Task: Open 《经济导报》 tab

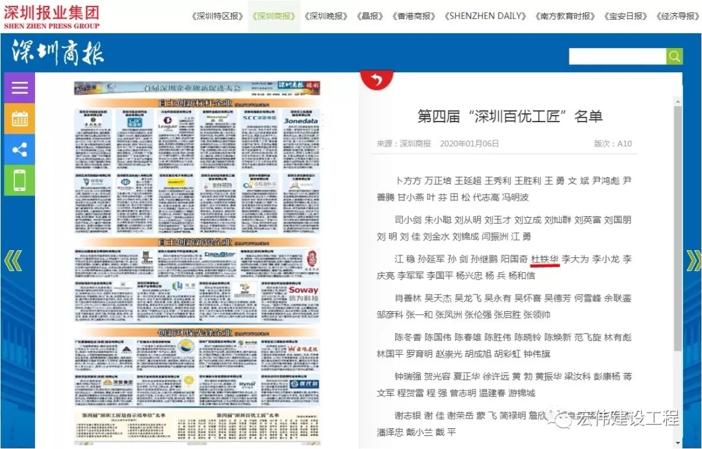Action: pos(678,16)
